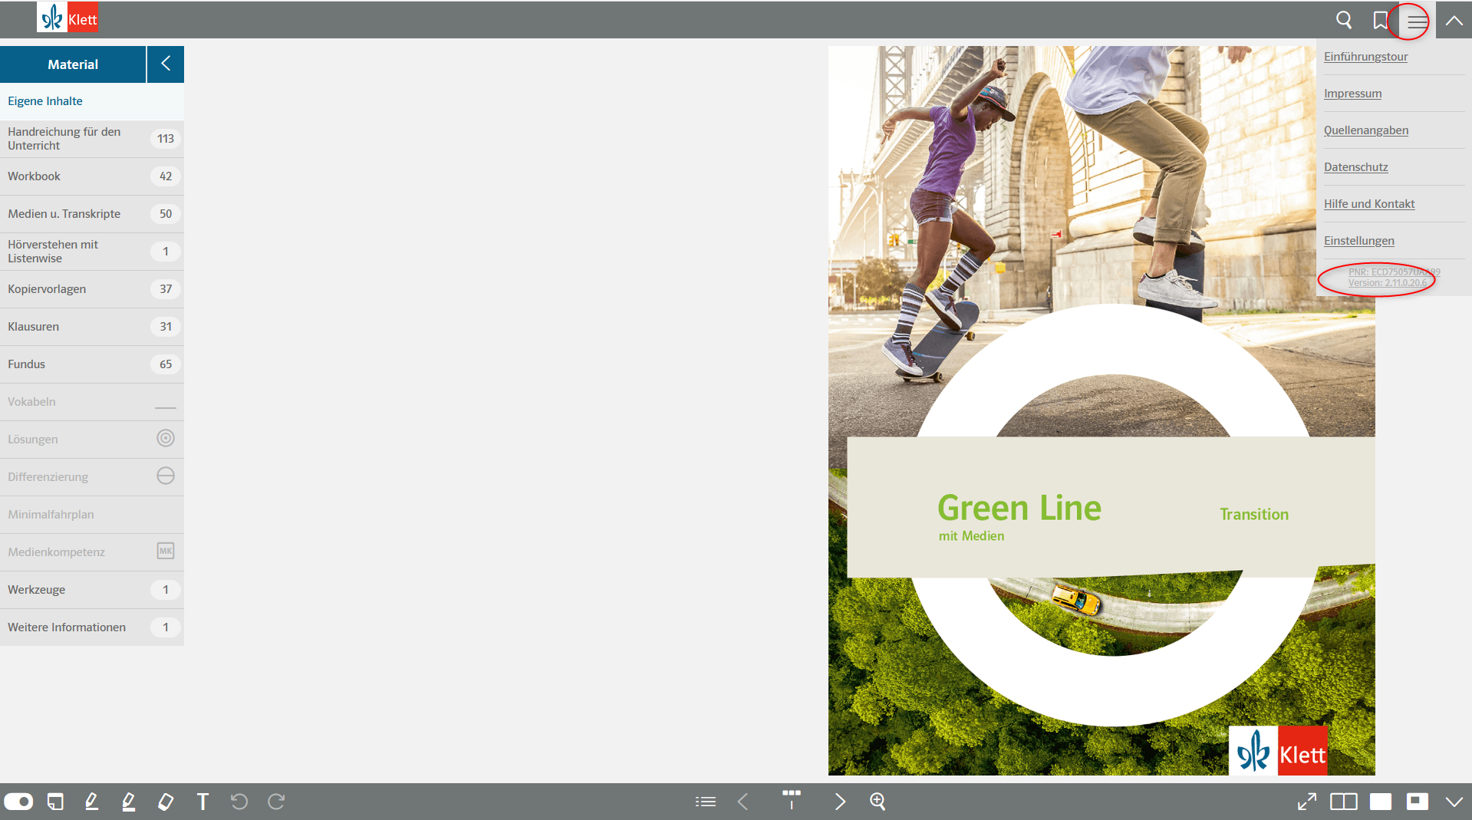Viewport: 1472px width, 820px height.
Task: Click the zoom-in magnifier
Action: [x=878, y=802]
